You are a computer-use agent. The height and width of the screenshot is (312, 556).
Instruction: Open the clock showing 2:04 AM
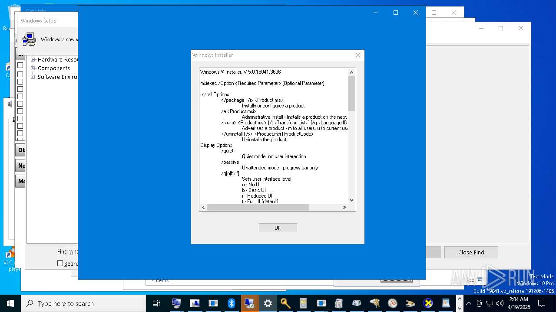point(519,303)
